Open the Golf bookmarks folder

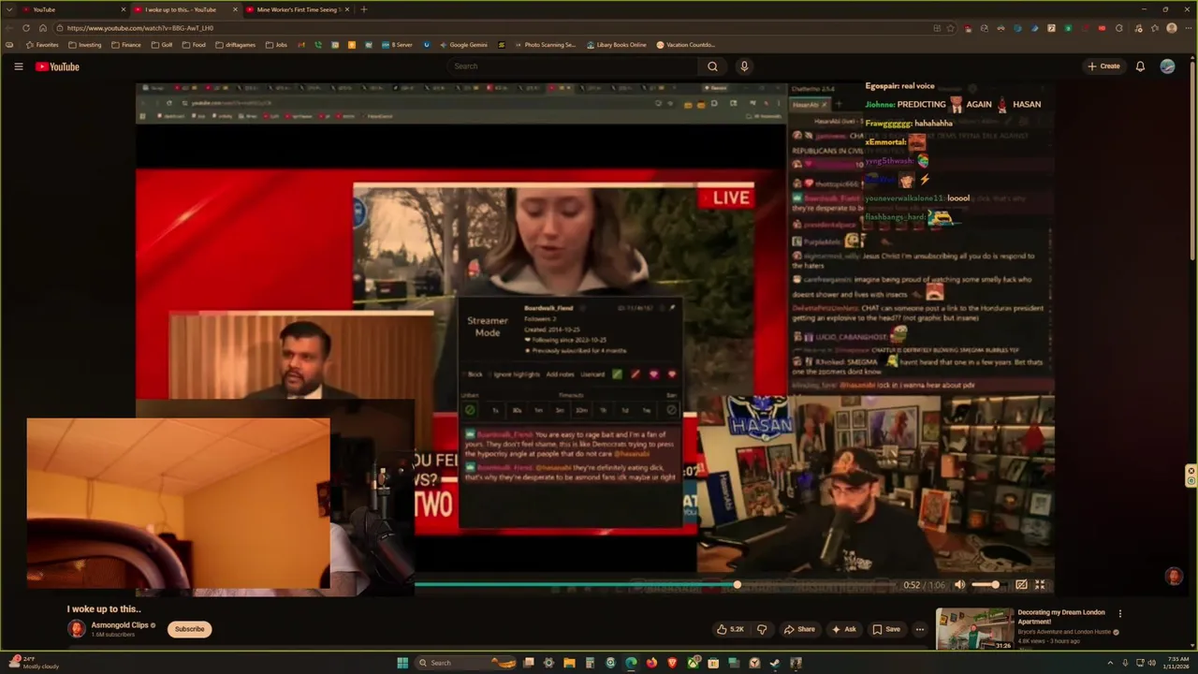pos(162,45)
